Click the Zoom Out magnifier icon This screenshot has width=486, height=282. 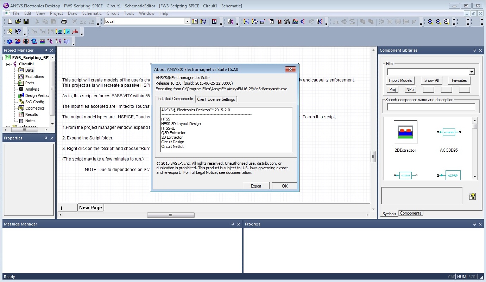pyautogui.click(x=438, y=21)
